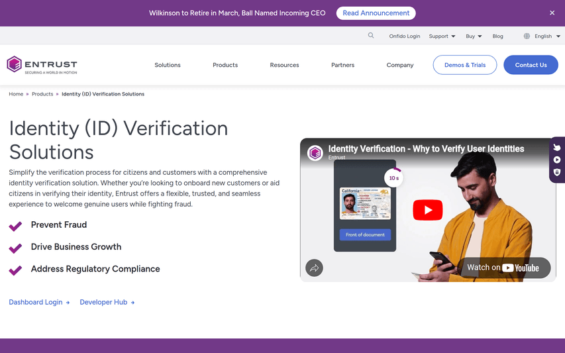This screenshot has height=353, width=565.
Task: Click Watch on YouTube in the video
Action: (x=505, y=268)
